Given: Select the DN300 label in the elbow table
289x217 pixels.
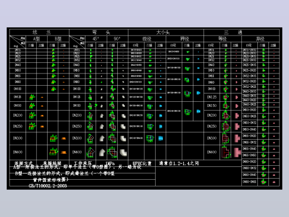Looking at the screenshot, I should (x=77, y=138).
